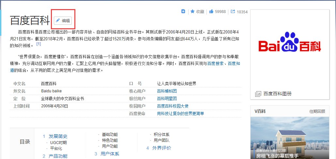Screen dimensions: 336x159
Task: Open 百科明星团 link
Action: [167, 99]
